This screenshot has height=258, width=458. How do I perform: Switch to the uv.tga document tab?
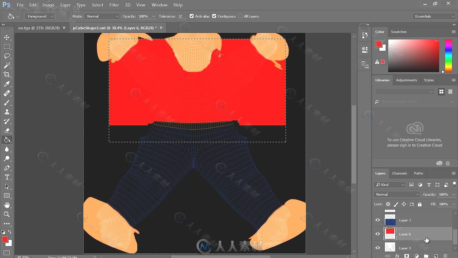[x=39, y=28]
